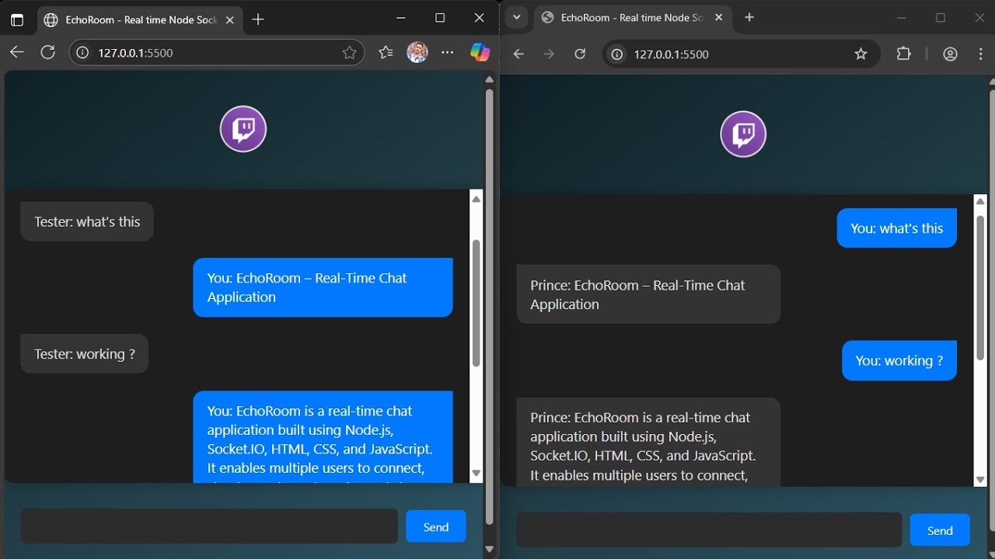Click message input field in left chat
This screenshot has width=995, height=559.
209,526
